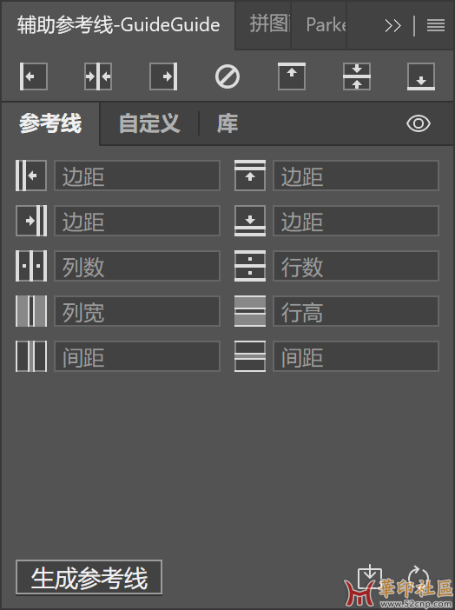Expand hidden panels with the double chevron
The image size is (455, 610).
(392, 26)
